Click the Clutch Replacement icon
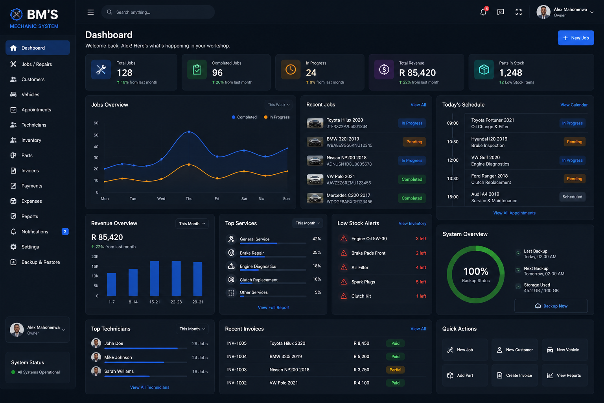The width and height of the screenshot is (604, 403). [x=231, y=279]
